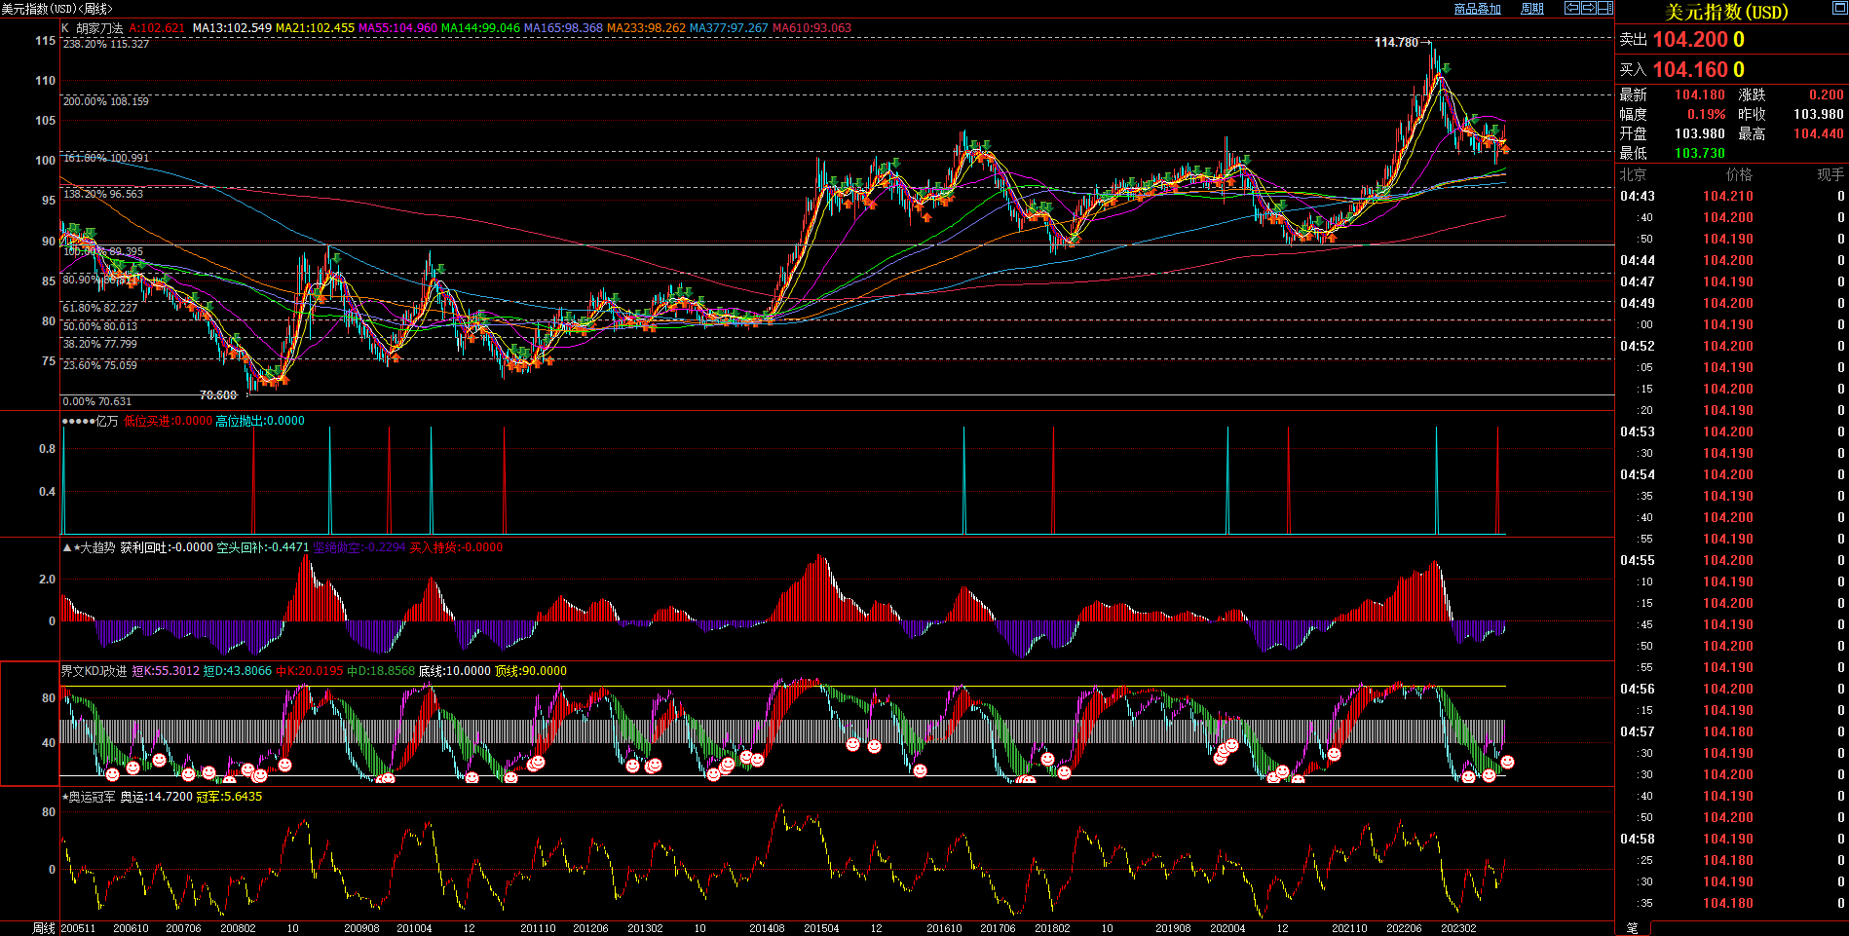Click the 202206 date on time axis
Screen dimensions: 1849x936
(1404, 928)
